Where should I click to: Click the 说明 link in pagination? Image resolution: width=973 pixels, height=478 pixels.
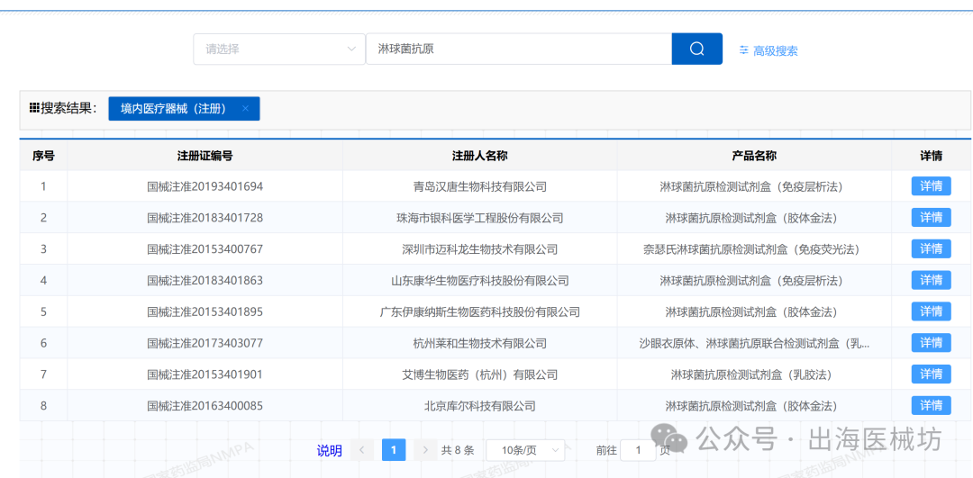[330, 451]
